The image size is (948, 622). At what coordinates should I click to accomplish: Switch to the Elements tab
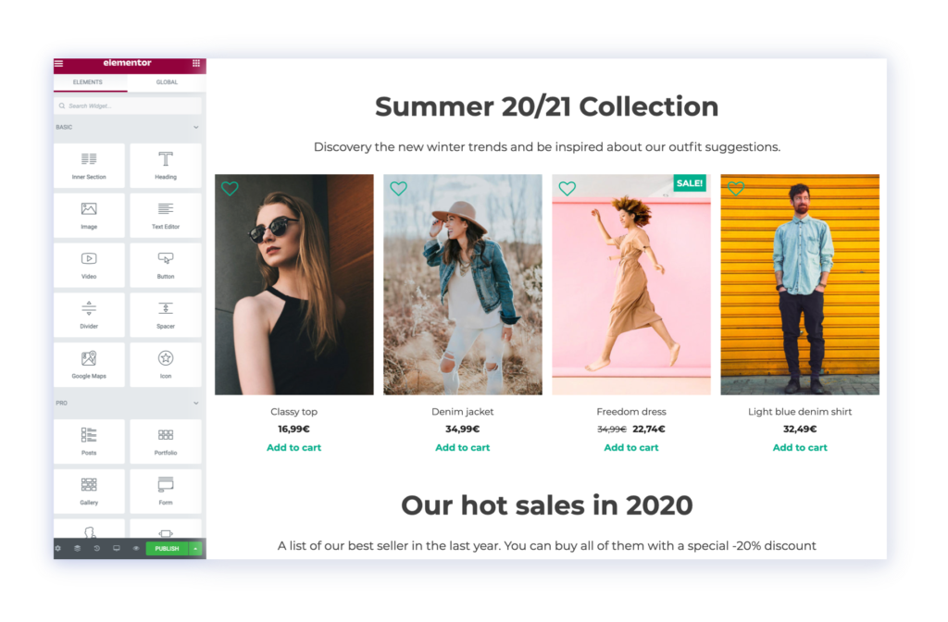point(88,82)
